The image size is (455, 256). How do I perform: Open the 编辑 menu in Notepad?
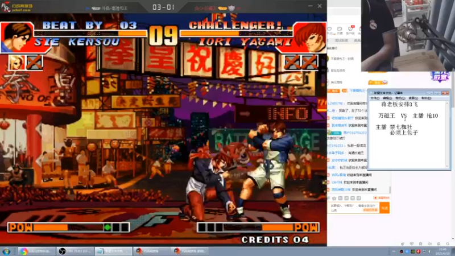[387, 98]
